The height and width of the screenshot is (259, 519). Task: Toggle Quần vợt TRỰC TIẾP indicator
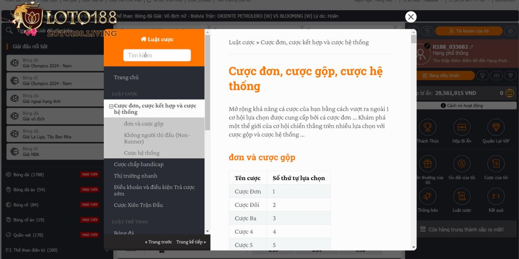click(89, 235)
